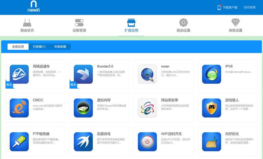The width and height of the screenshot is (263, 159).
Task: Click the store icon for 扩展应用
Action: [131, 23]
